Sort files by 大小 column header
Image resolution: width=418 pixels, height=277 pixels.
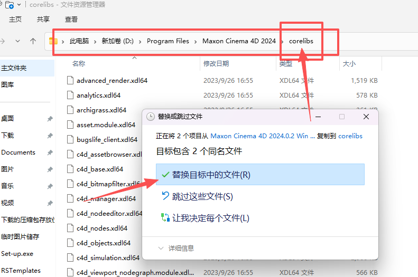[x=349, y=64]
